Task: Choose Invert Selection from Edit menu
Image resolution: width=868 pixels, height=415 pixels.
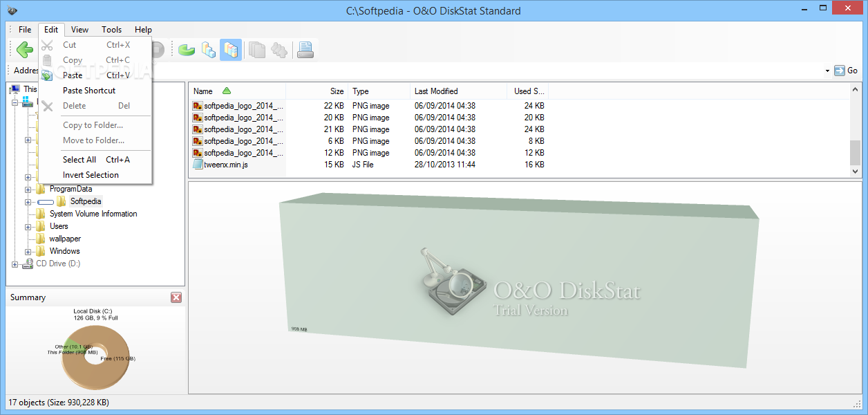Action: 95,175
